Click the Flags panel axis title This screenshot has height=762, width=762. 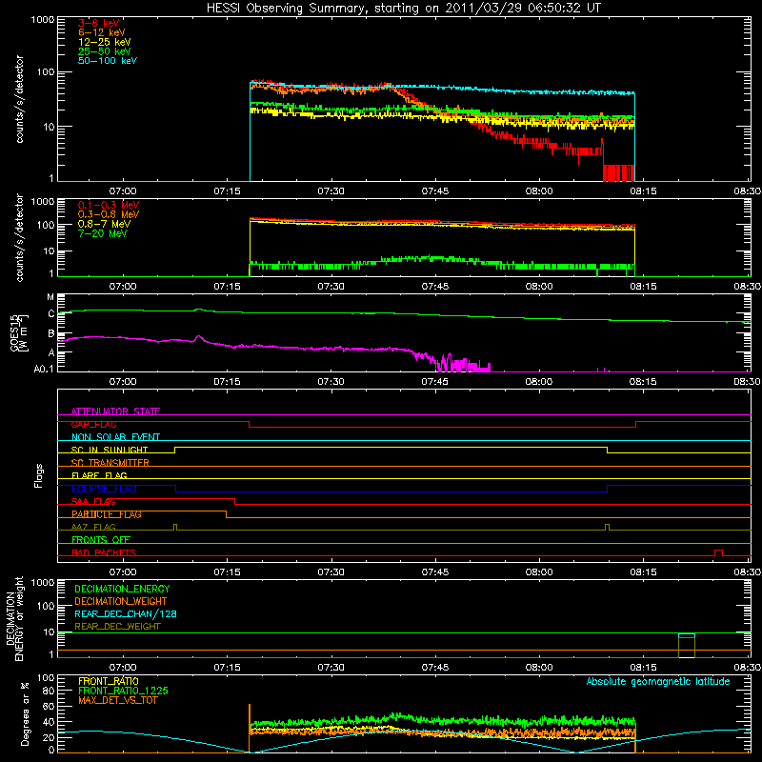[x=39, y=475]
